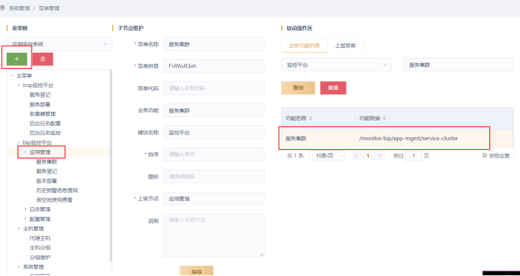Sort by 功能名称 column arrows
520x276 pixels.
coord(310,118)
